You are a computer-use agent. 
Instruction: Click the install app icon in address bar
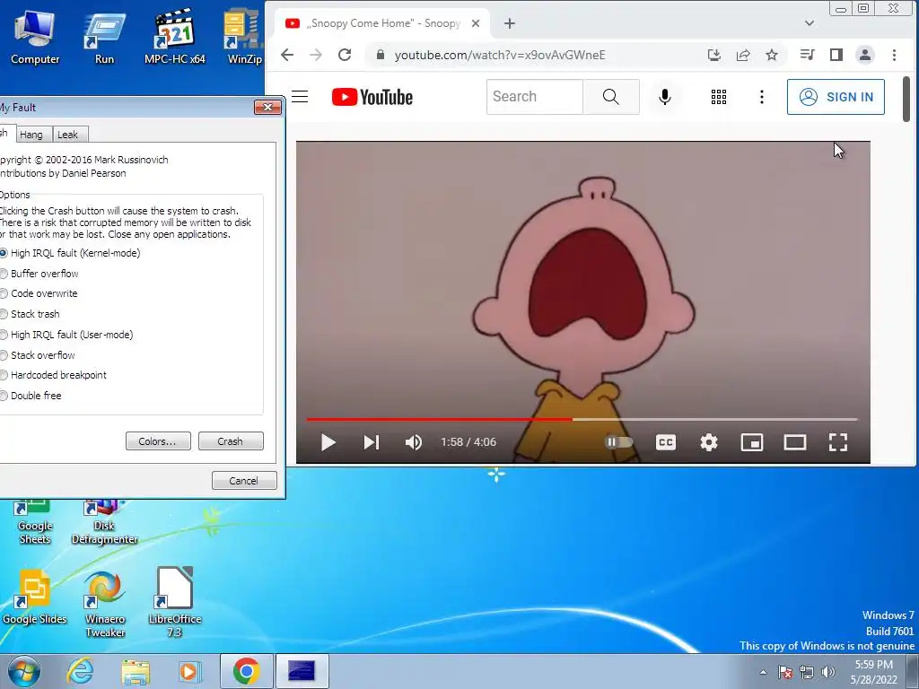[713, 55]
